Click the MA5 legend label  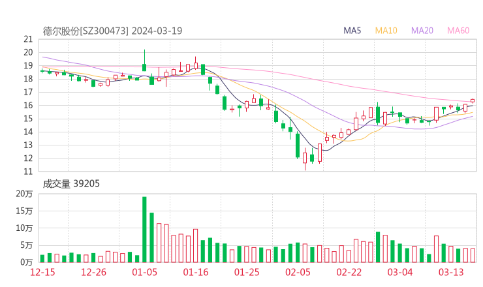coord(352,31)
